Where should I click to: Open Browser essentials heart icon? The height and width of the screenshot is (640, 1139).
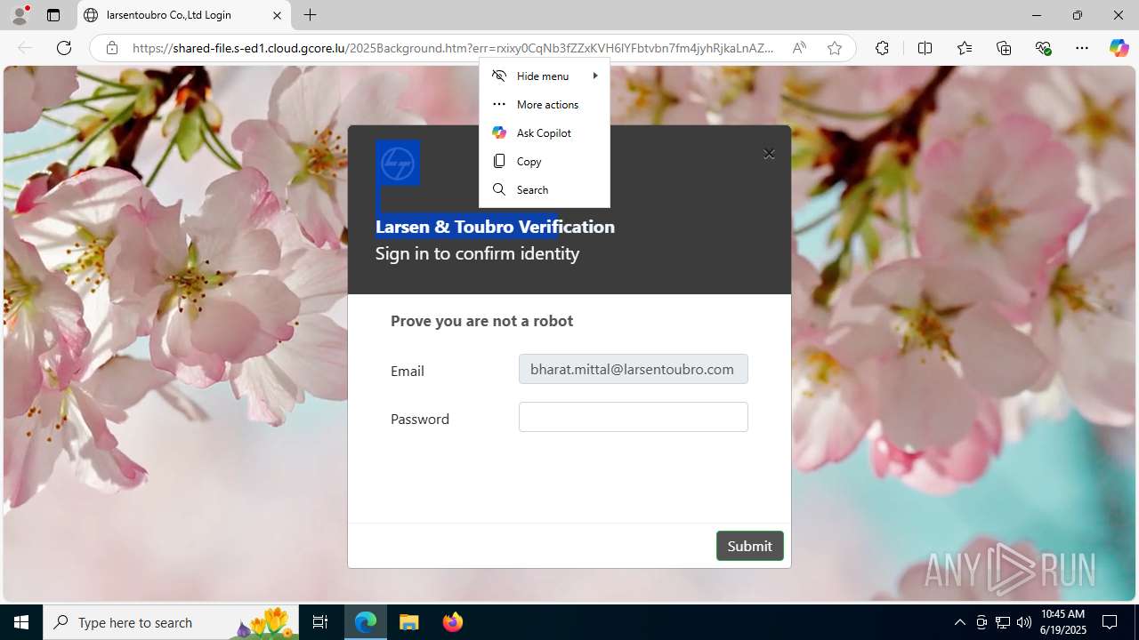[x=1043, y=48]
